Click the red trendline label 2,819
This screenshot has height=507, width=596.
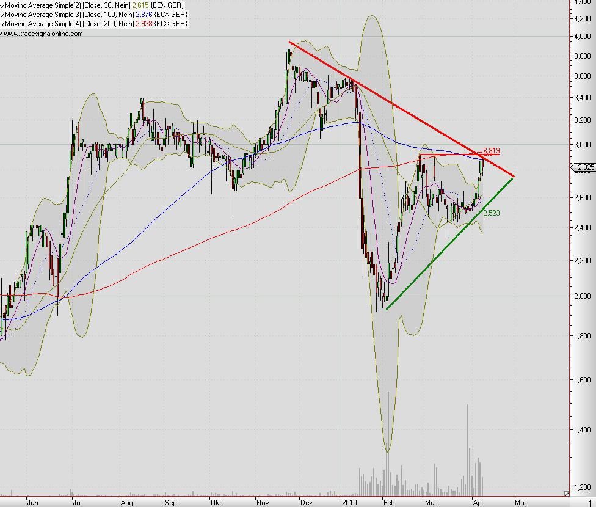[492, 150]
